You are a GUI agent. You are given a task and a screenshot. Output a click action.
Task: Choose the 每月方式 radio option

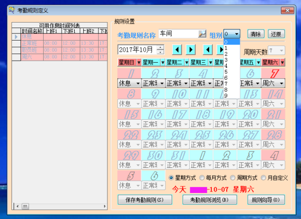click(202, 178)
